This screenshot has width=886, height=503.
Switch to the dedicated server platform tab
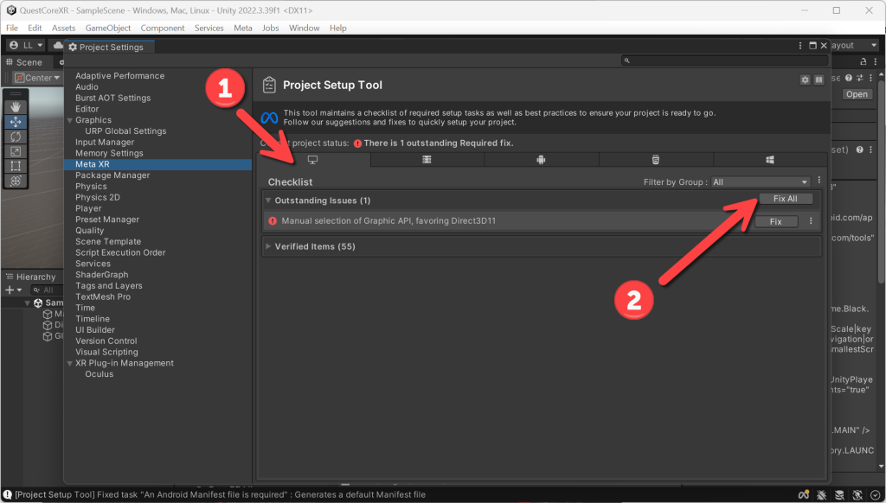[x=427, y=160]
